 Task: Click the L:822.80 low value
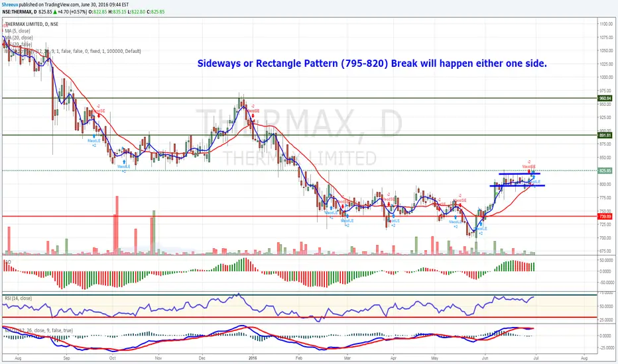pos(137,12)
